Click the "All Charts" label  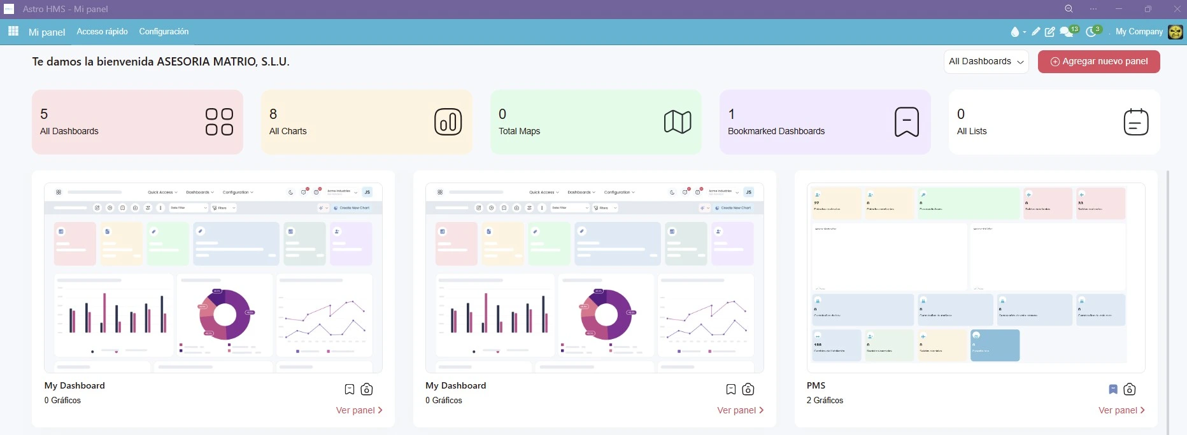coord(288,131)
